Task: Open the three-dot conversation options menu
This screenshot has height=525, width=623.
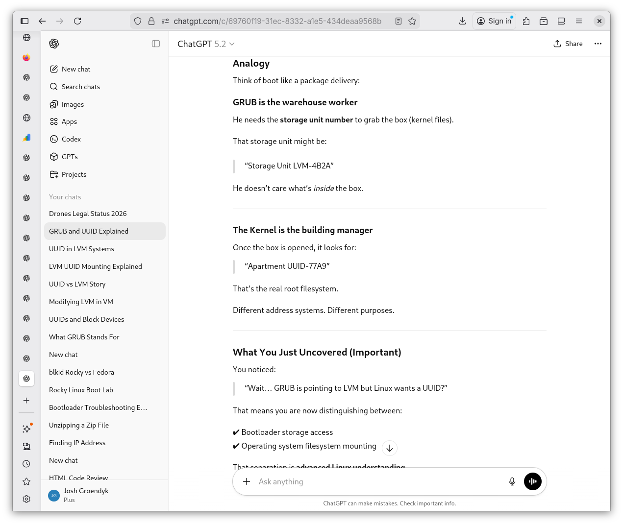Action: tap(598, 44)
